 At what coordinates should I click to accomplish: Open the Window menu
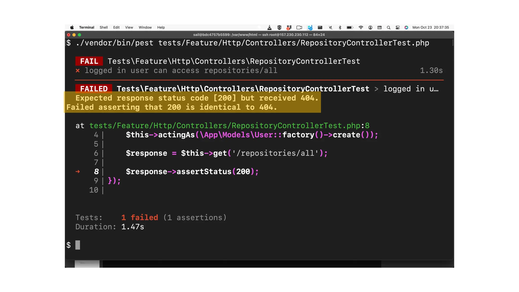(145, 27)
